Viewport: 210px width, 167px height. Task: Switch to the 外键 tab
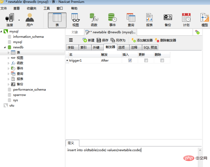(x=97, y=47)
